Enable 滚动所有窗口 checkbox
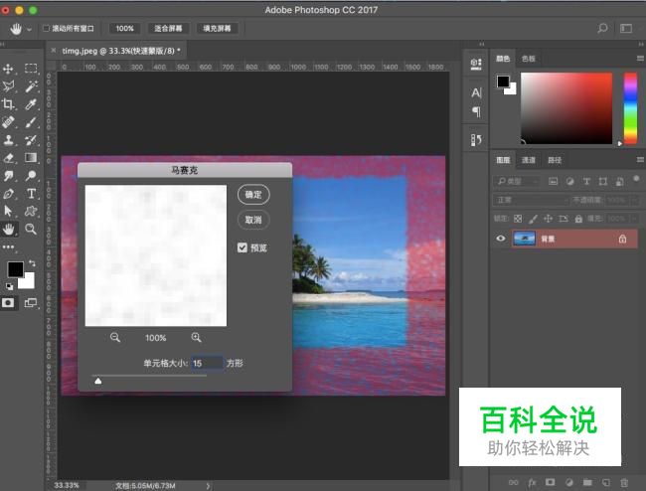This screenshot has height=491, width=646. [46, 29]
